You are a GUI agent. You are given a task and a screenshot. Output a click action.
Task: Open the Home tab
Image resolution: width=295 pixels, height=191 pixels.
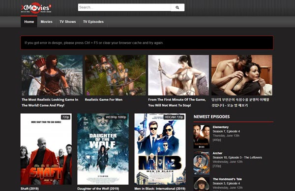tap(29, 22)
